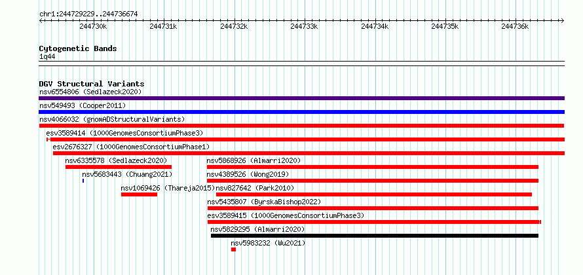
Task: Click the 244734k ruler position
Action: tap(375, 26)
